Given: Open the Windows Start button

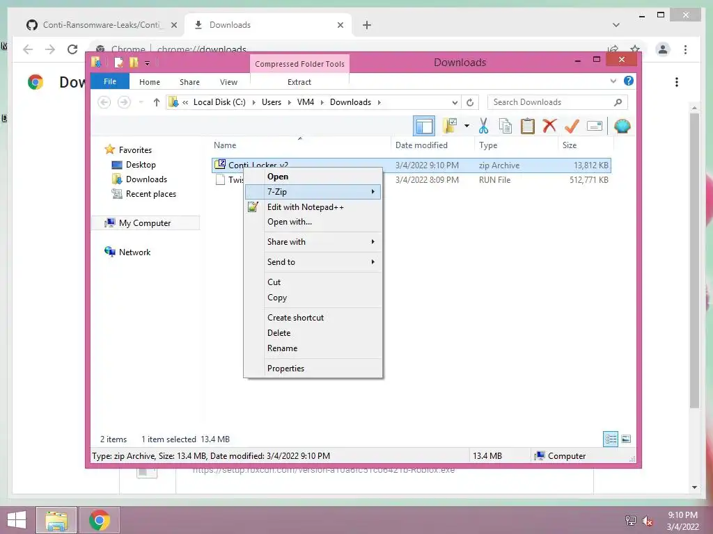Looking at the screenshot, I should coord(17,520).
